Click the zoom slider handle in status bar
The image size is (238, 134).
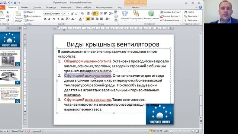pos(179,131)
